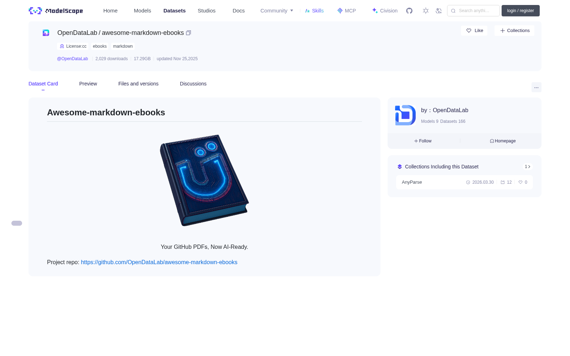The height and width of the screenshot is (356, 570).
Task: Click the glowing book cover image
Action: pos(204,180)
